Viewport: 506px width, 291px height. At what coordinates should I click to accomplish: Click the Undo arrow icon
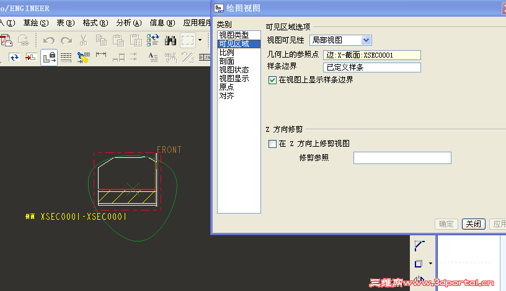[x=49, y=41]
